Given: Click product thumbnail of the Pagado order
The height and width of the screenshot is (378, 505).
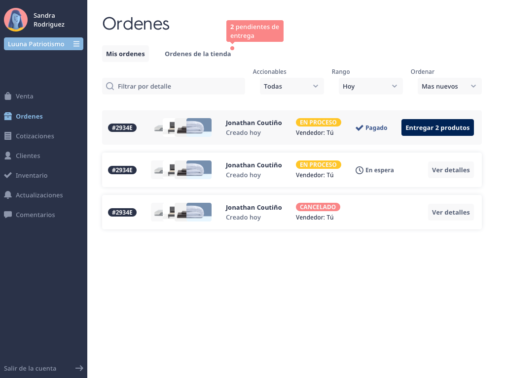Looking at the screenshot, I should pos(181,127).
